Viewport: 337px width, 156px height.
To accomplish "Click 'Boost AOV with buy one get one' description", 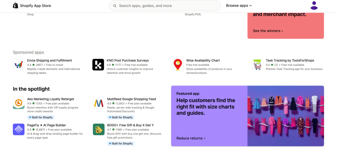I will coord(134,136).
